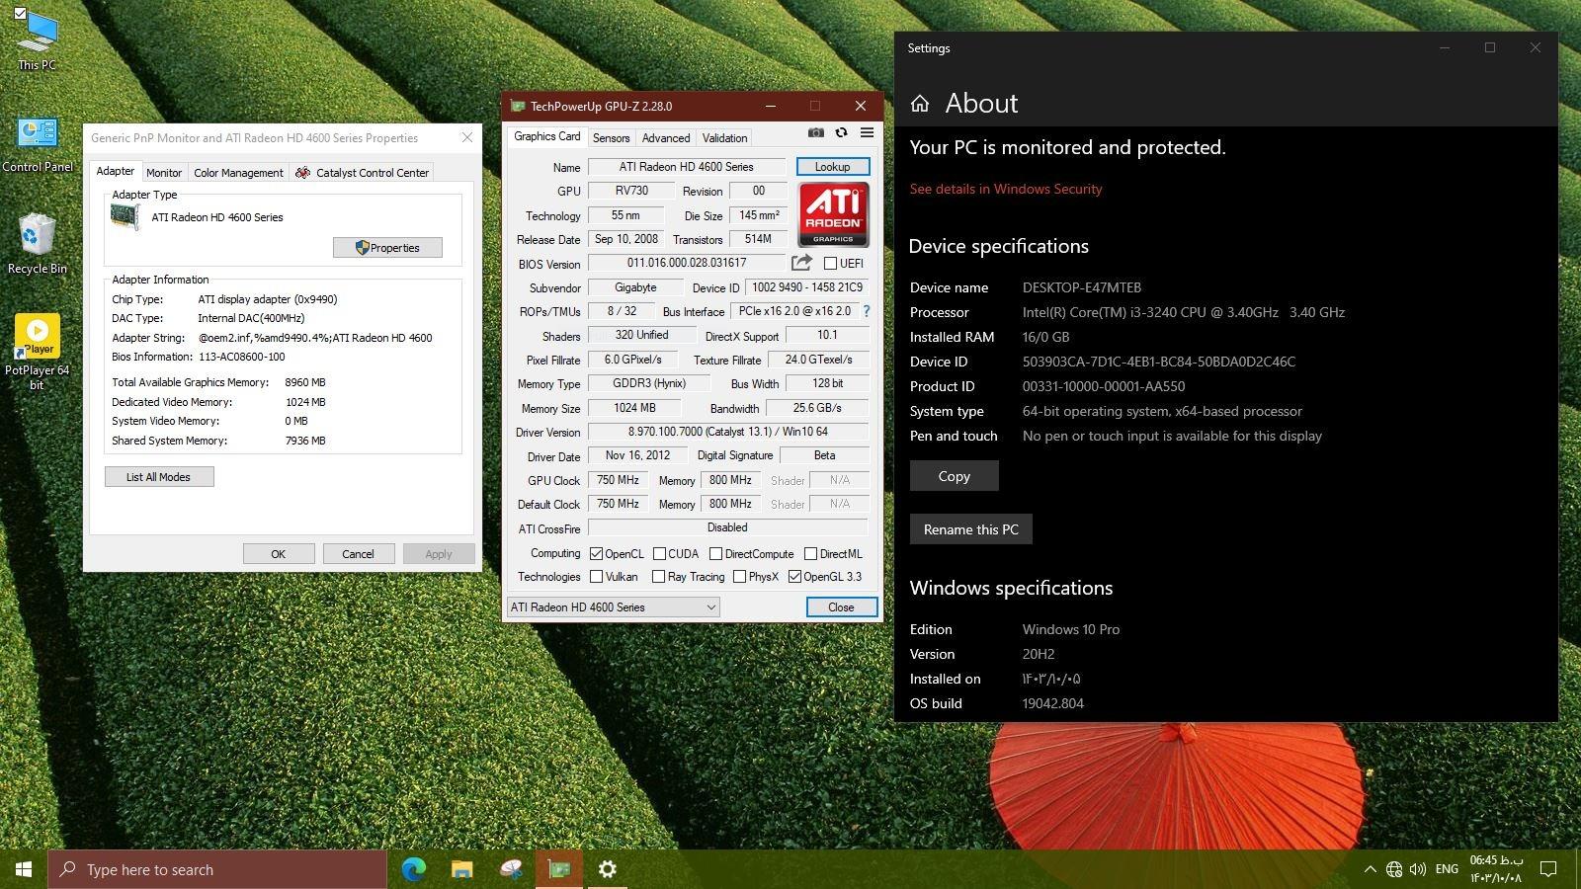The image size is (1581, 889).
Task: Open Microsoft Edge from the taskbar
Action: pos(413,869)
